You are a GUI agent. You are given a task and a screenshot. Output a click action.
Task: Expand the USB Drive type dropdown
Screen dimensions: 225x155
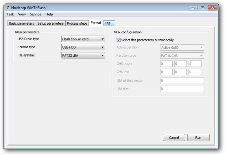[83, 39]
